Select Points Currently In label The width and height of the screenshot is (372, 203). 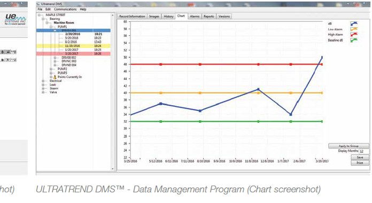69,77
